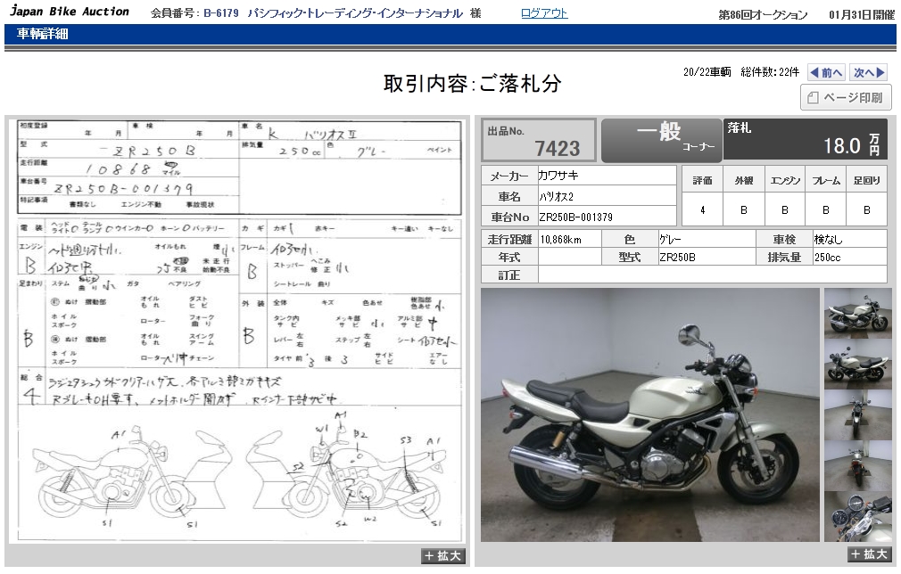Go to next vehicle with 次へ
Screen dimensions: 901x574
868,73
